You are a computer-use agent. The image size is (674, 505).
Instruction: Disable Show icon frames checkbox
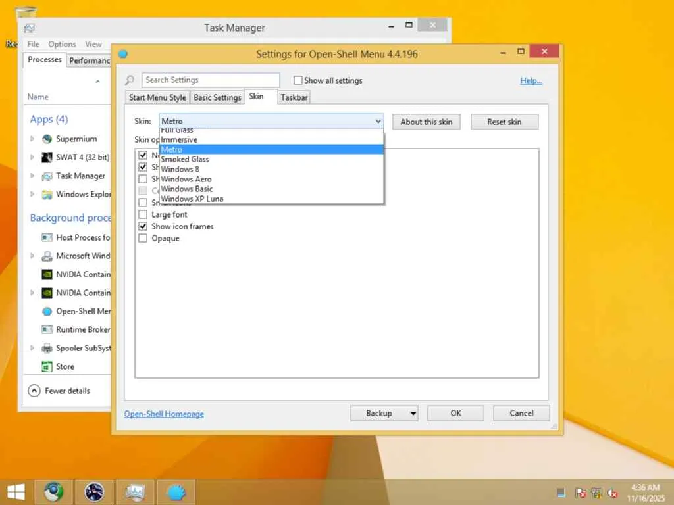tap(143, 226)
